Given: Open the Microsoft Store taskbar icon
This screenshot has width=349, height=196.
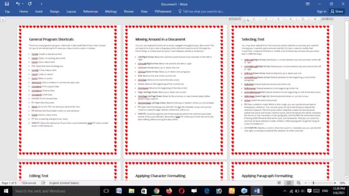Looking at the screenshot, I should click(x=144, y=191).
